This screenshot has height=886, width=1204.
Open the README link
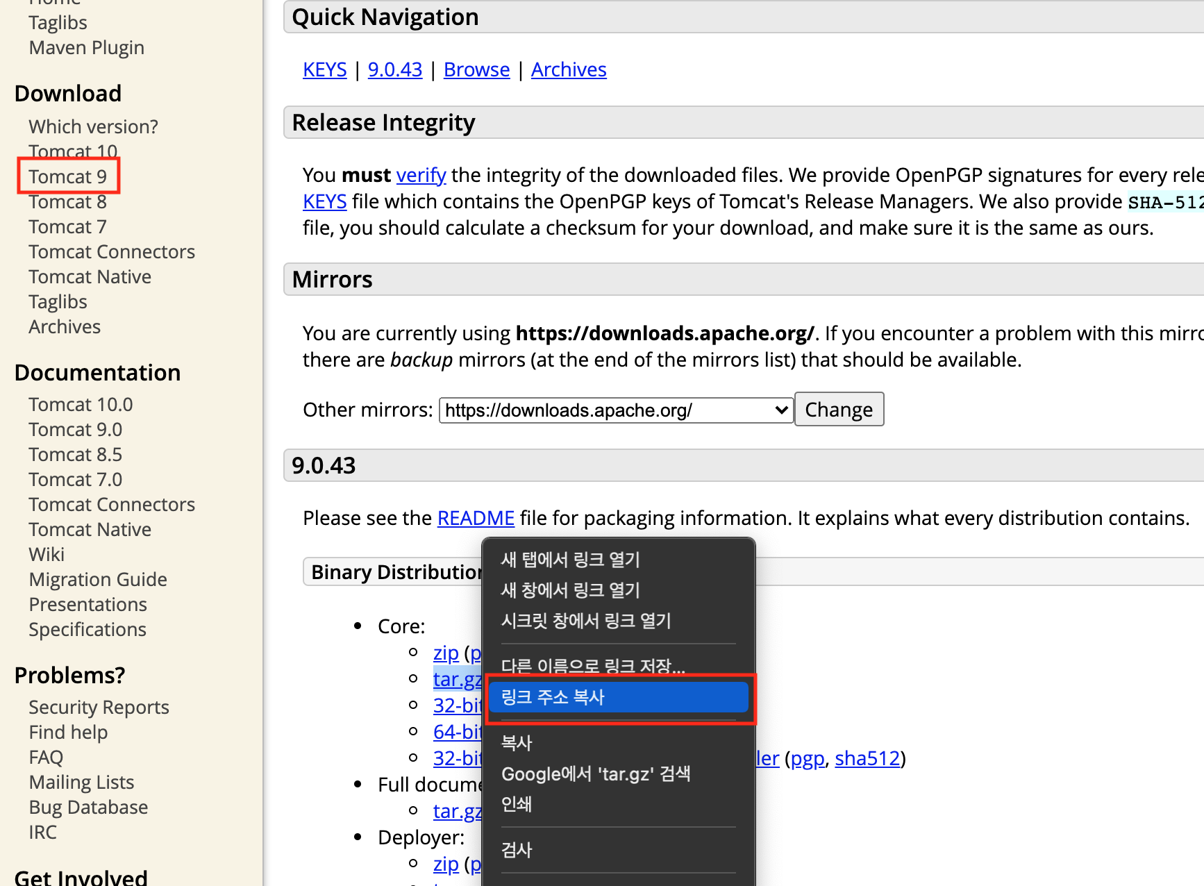(x=476, y=518)
